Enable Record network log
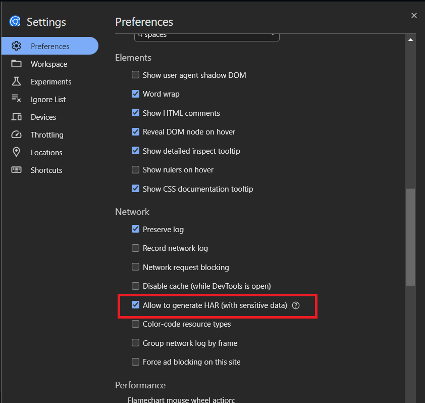Image resolution: width=425 pixels, height=403 pixels. (x=135, y=248)
